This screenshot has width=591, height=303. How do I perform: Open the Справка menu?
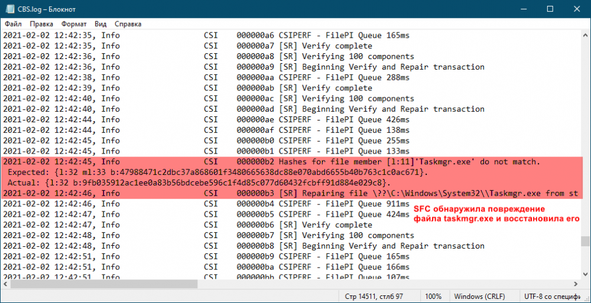[x=128, y=24]
